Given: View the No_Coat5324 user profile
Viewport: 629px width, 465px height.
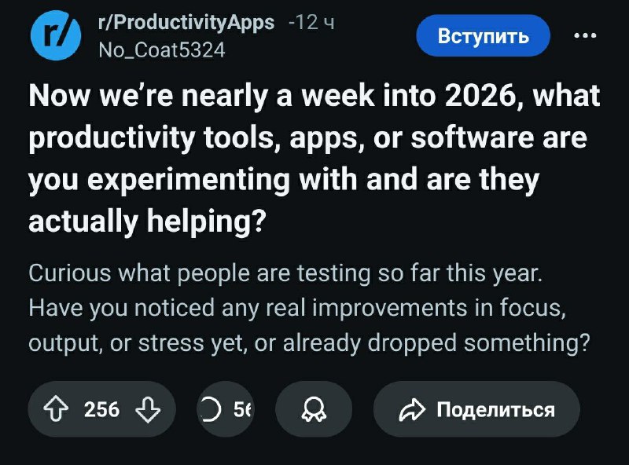Looking at the screenshot, I should [161, 49].
